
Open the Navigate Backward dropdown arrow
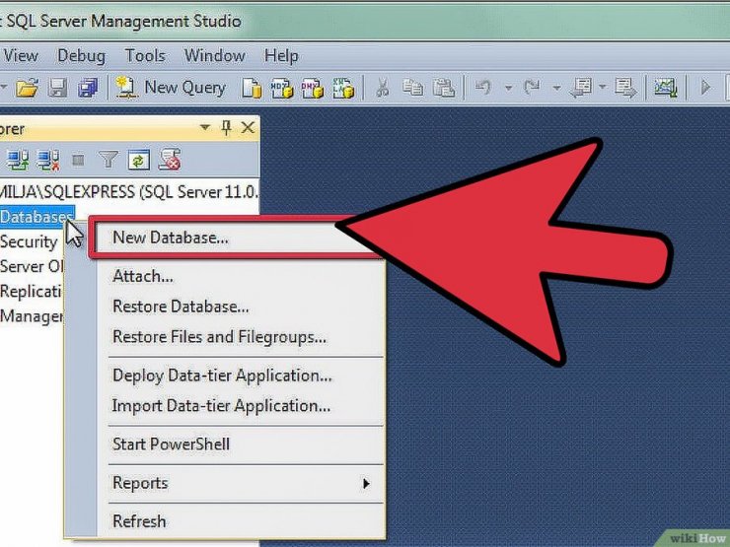[x=603, y=87]
